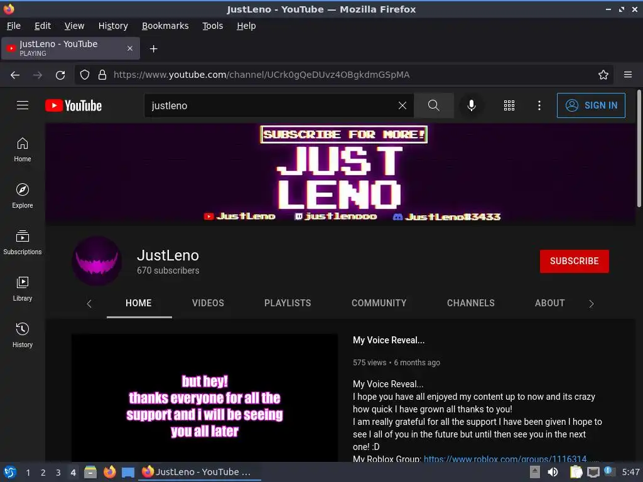
Task: Switch to workspace 1 in taskbar
Action: pyautogui.click(x=28, y=473)
